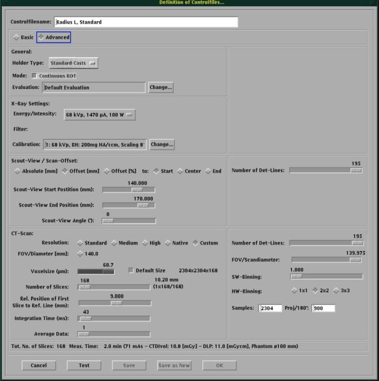Click the Proj/180° input field
The width and height of the screenshot is (379, 381).
point(323,309)
